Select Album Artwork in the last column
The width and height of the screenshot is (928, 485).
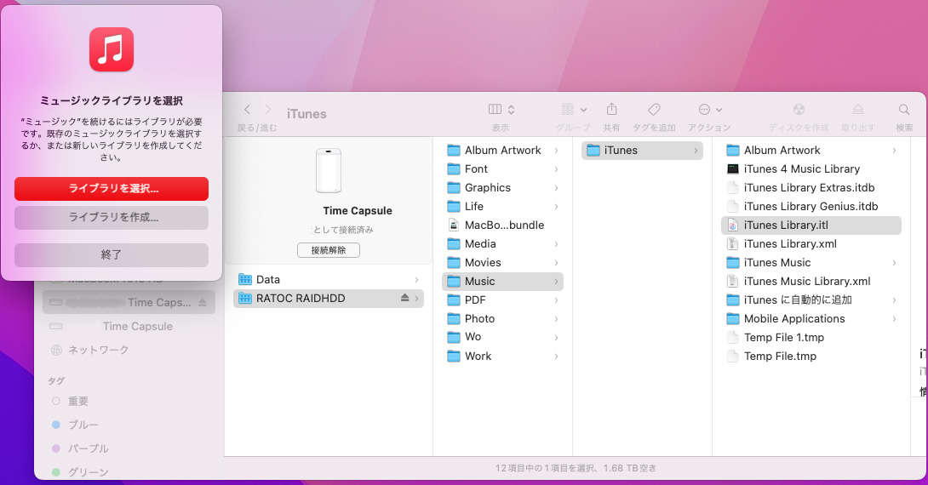(x=811, y=151)
